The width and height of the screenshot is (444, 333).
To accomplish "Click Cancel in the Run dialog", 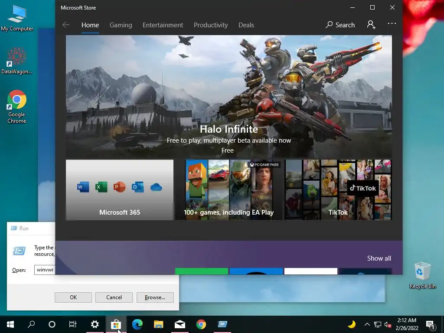I will pos(114,297).
